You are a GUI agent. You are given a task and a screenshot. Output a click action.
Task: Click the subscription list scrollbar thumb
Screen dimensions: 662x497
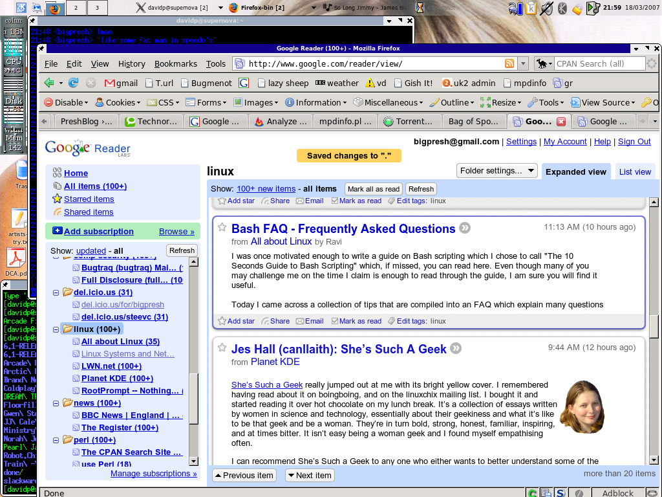point(193,399)
